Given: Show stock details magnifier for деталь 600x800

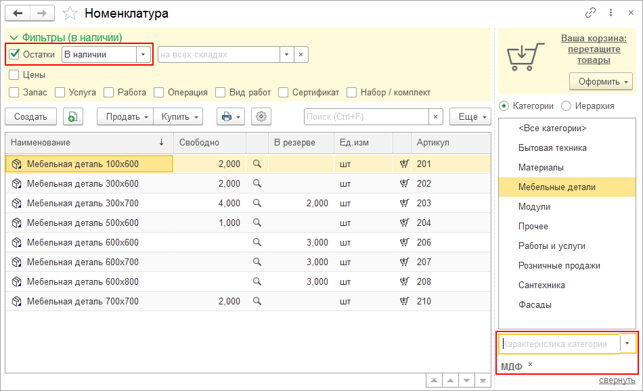Looking at the screenshot, I should click(257, 281).
